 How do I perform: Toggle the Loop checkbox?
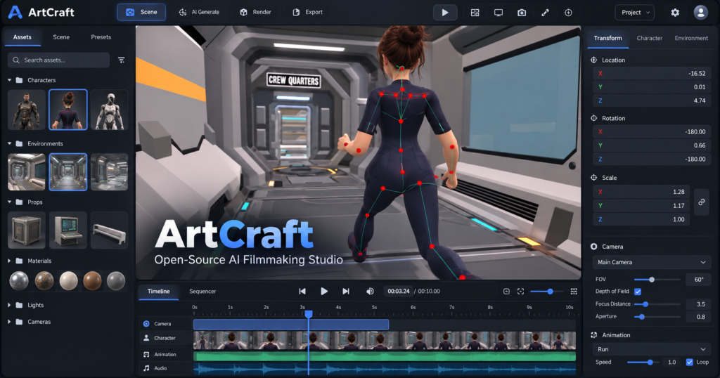pos(689,363)
